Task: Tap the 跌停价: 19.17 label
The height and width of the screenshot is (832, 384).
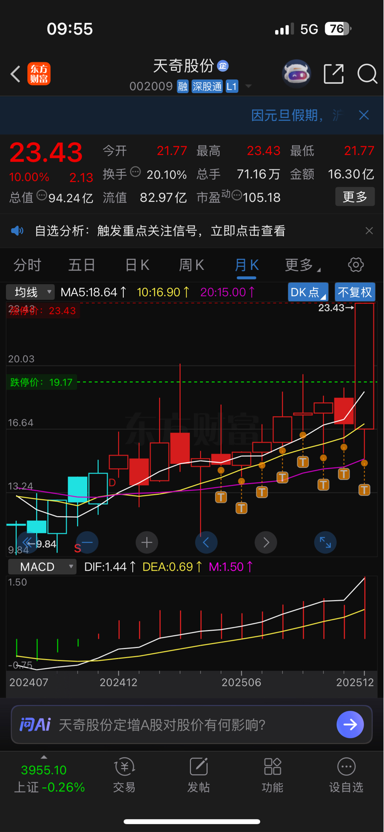Action: (x=41, y=382)
